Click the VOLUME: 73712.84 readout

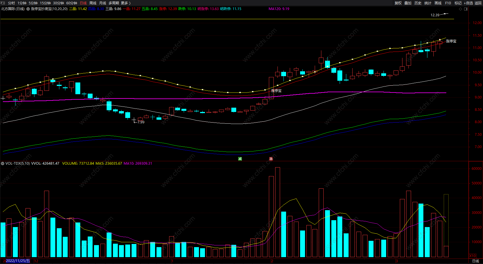click(x=78, y=163)
